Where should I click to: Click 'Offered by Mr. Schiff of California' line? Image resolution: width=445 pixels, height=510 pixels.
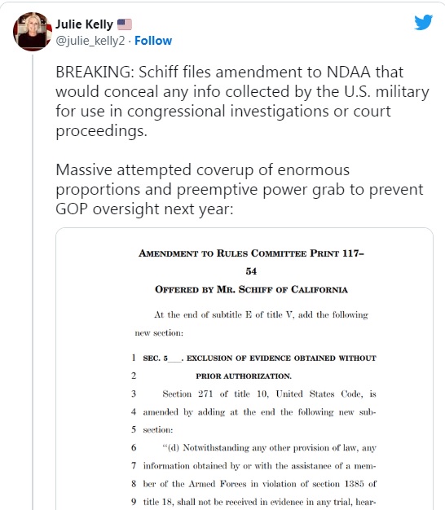coord(251,289)
